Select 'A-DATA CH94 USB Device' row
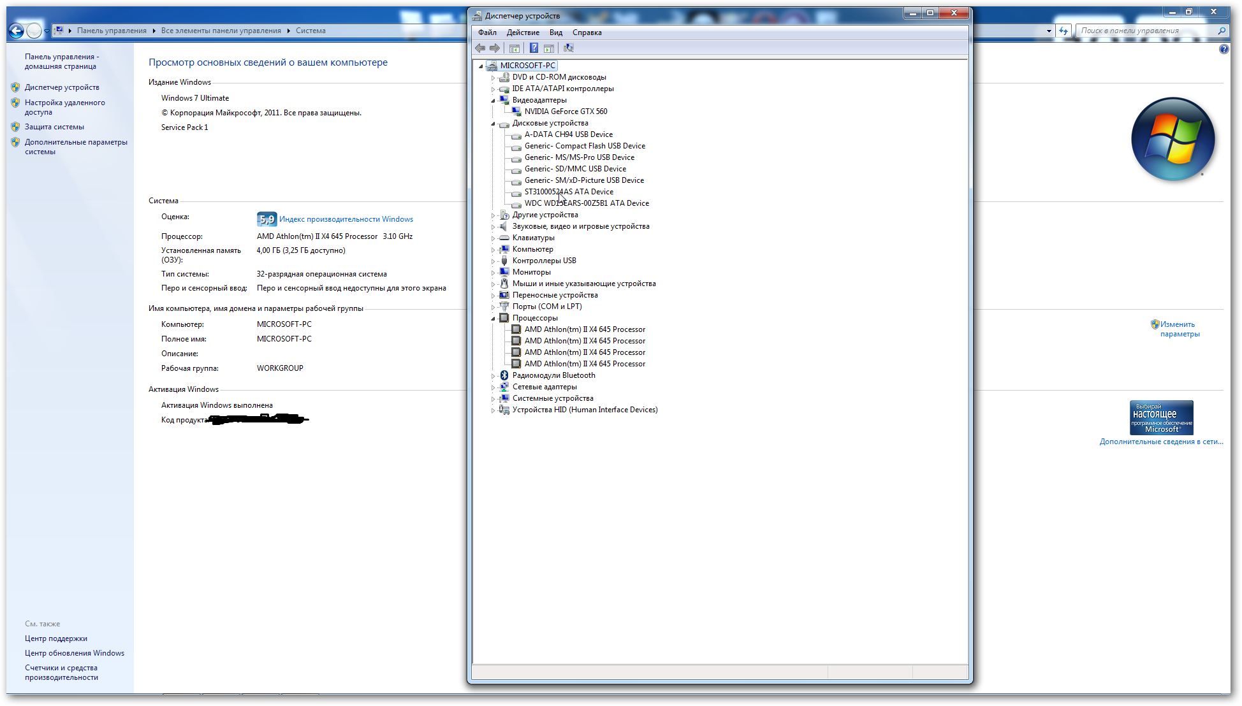This screenshot has height=706, width=1242. 569,134
